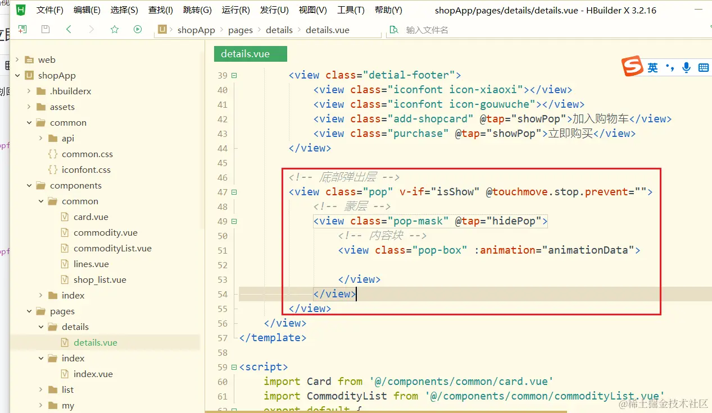Viewport: 712px width, 413px height.
Task: Open the 选择(S) menu
Action: (124, 10)
